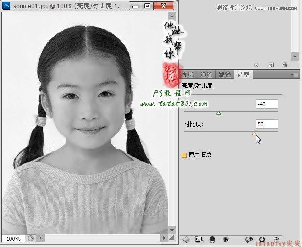Click the new-item icon in the upper panel footer
The height and width of the screenshot is (247, 302).
point(271,65)
